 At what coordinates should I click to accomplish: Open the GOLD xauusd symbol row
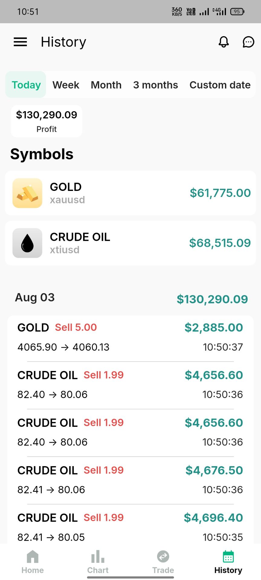click(130, 193)
